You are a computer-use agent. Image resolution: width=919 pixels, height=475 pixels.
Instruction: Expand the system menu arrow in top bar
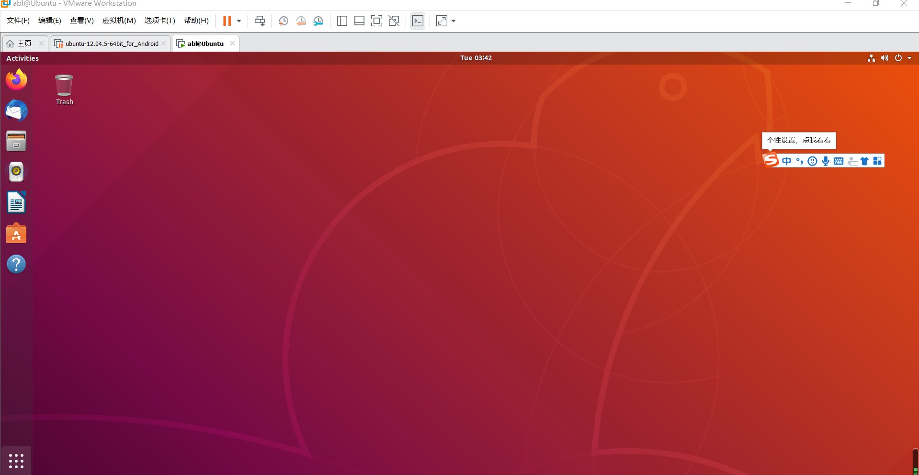tap(909, 58)
